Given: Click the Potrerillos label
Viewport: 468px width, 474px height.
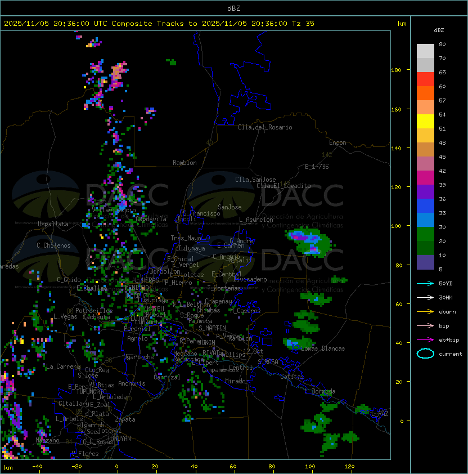Looking at the screenshot, I should [x=94, y=311].
